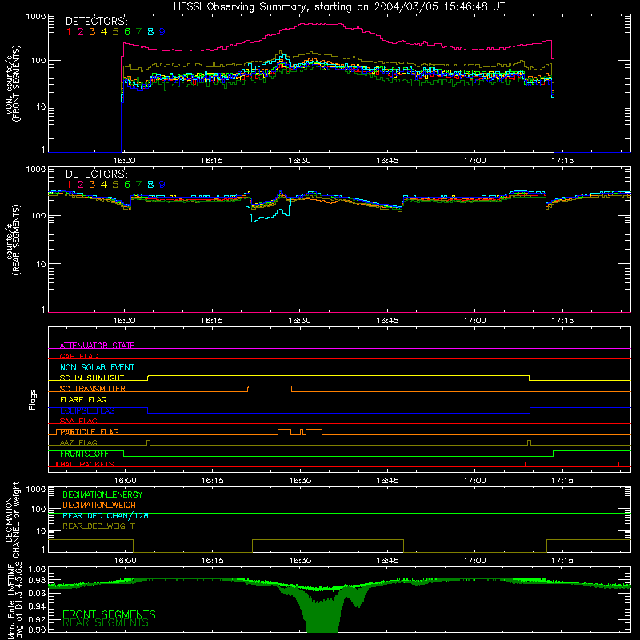Select detector 8 in the rear segments legend
This screenshot has width=640, height=640.
pos(150,185)
